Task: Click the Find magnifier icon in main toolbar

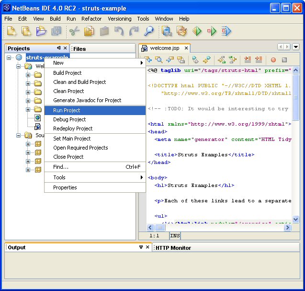Action: [149, 32]
